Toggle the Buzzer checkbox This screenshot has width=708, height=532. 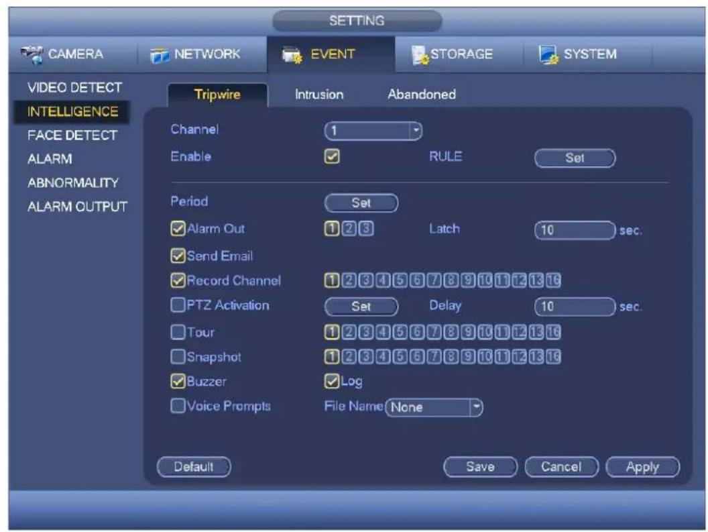coord(178,381)
